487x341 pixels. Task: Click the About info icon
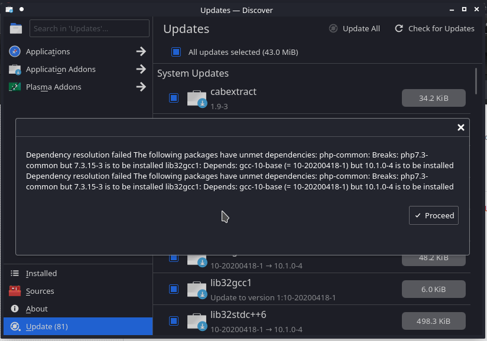pyautogui.click(x=15, y=309)
